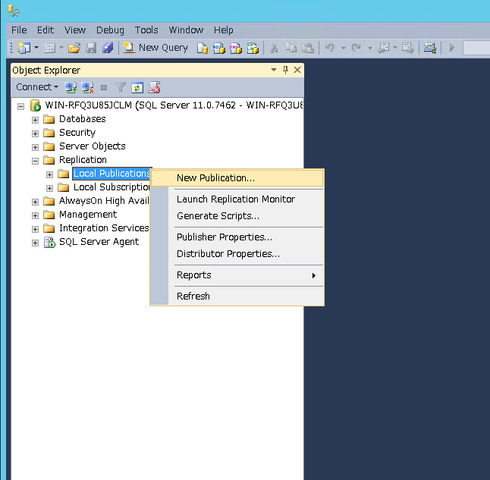Collapse the Replication folder
This screenshot has width=490, height=480.
coord(35,161)
